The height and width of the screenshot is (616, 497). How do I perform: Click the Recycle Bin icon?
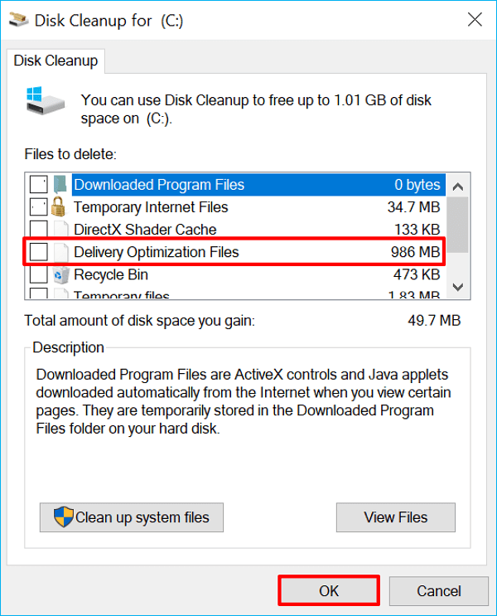tap(60, 274)
